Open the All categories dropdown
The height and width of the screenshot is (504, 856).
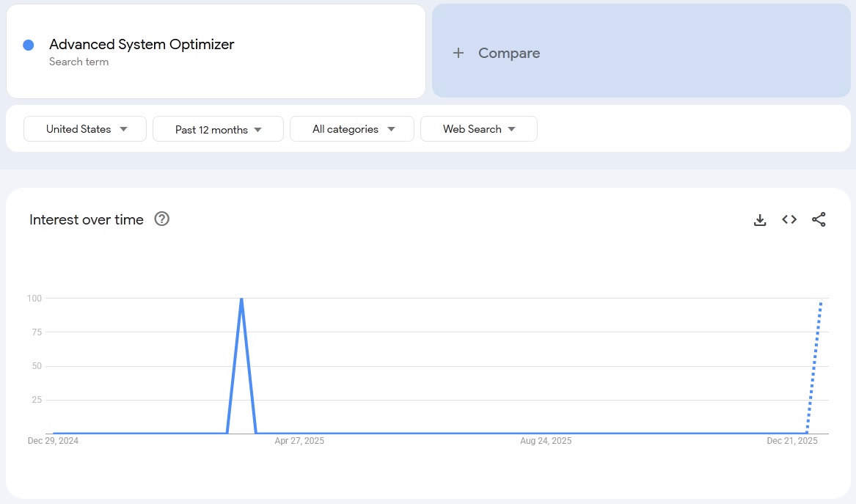coord(351,128)
